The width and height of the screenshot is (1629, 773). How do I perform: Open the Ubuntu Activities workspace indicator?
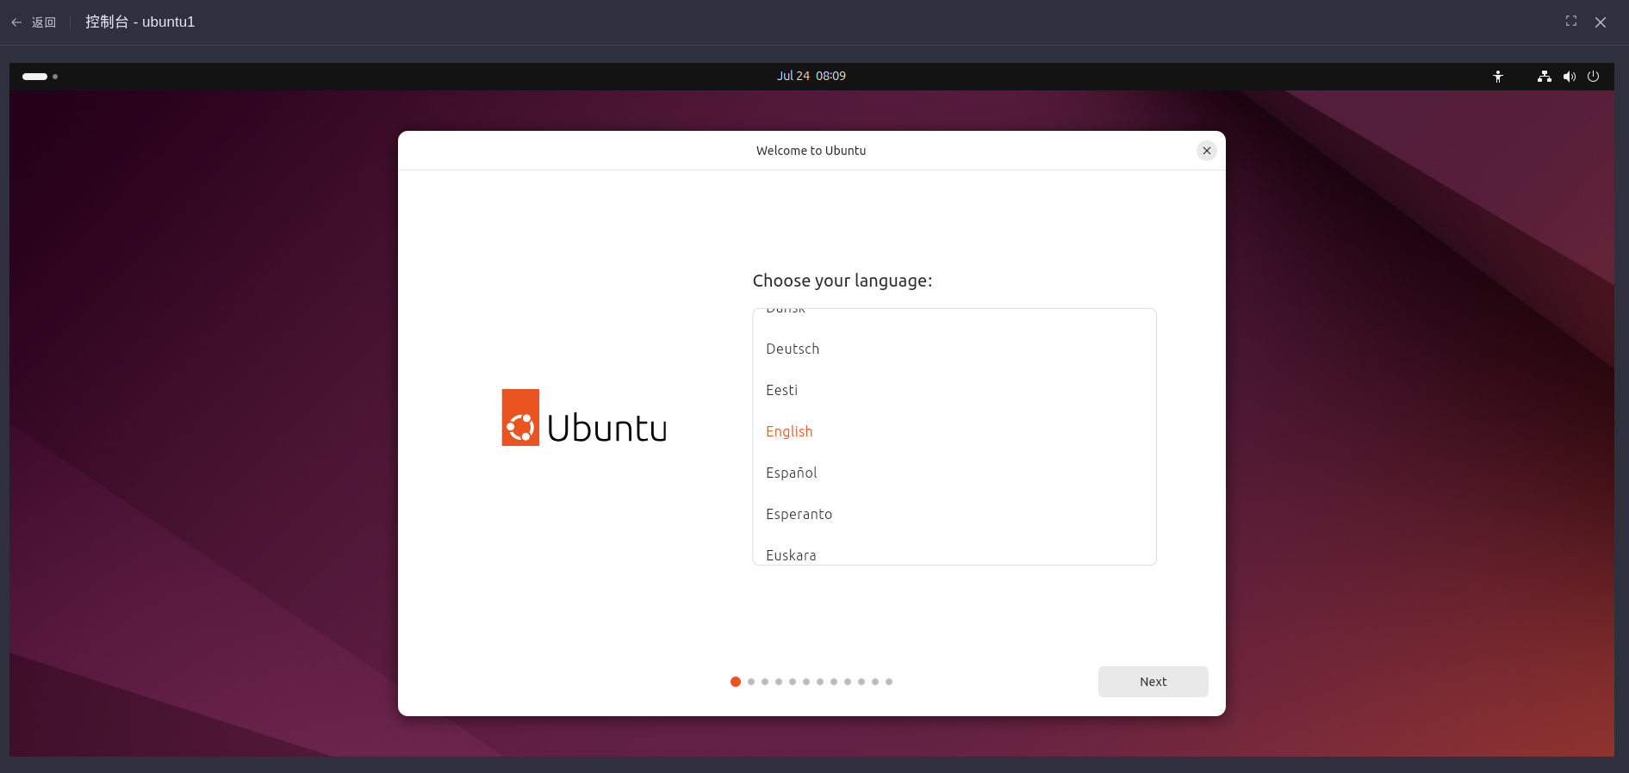[x=40, y=77]
